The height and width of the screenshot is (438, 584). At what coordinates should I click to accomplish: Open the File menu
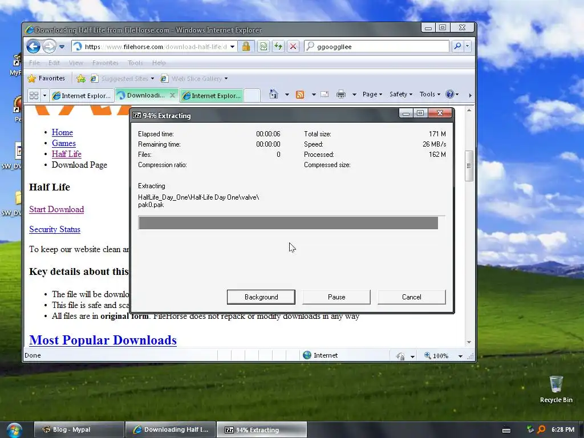click(x=34, y=63)
